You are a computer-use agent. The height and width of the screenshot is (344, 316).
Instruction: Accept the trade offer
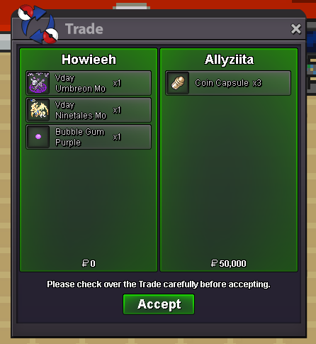point(159,304)
